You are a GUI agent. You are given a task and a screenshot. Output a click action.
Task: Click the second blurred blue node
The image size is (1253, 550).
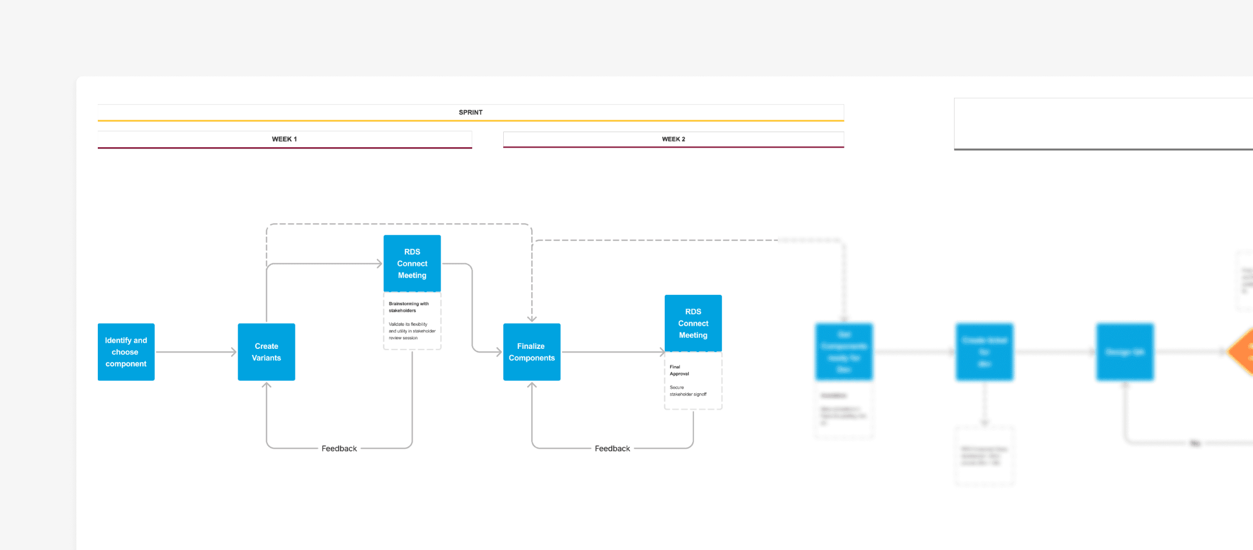(984, 352)
